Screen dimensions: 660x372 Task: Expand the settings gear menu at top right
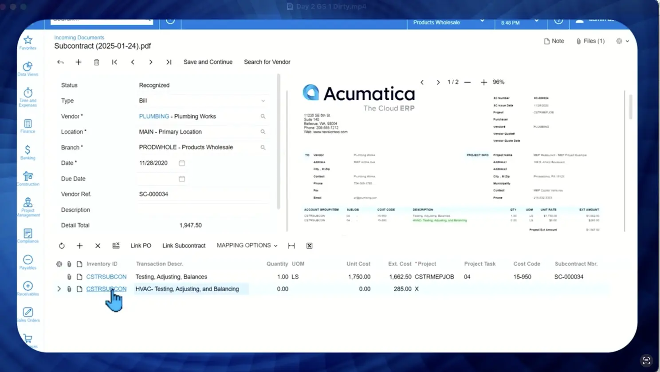pyautogui.click(x=623, y=41)
